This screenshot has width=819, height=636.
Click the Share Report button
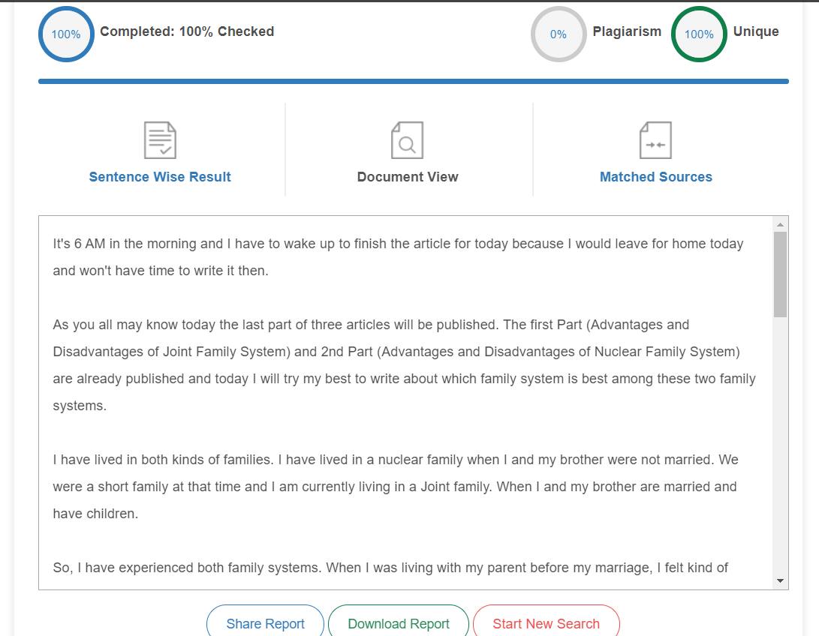[265, 623]
